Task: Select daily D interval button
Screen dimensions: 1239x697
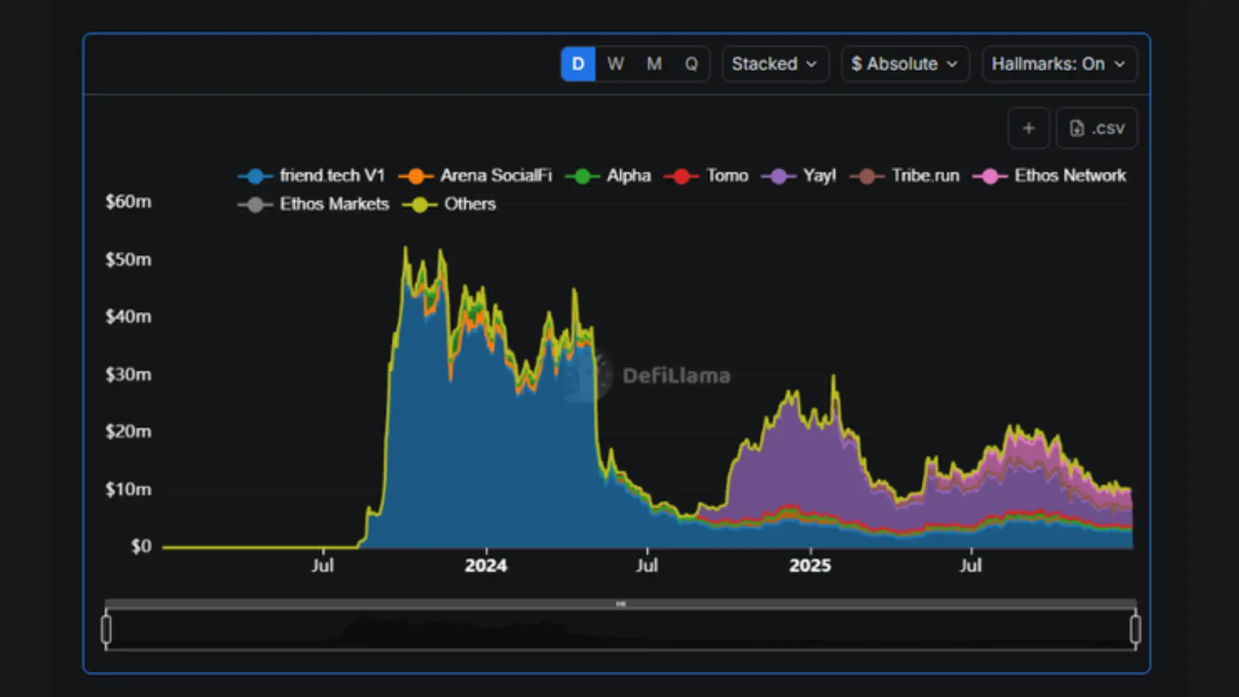Action: 578,64
